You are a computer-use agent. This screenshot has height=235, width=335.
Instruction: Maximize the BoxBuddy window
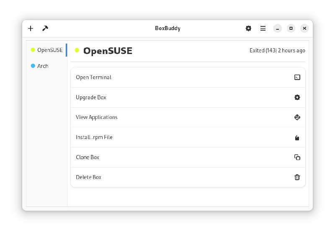(x=291, y=28)
